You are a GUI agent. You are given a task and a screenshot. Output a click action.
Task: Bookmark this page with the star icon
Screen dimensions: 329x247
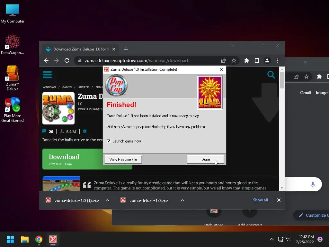[x=234, y=61]
